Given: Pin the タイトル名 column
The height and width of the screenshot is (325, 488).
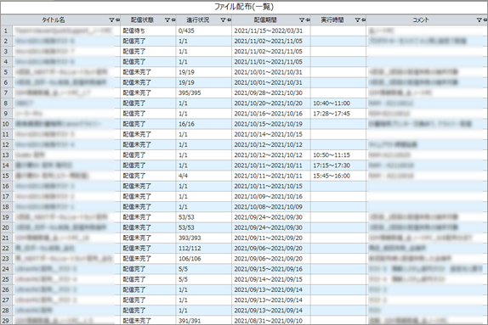Looking at the screenshot, I should [x=117, y=20].
